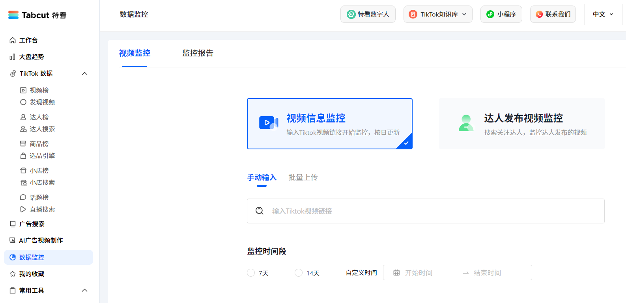Click the orange phone icon in 联系我们

[x=539, y=14]
